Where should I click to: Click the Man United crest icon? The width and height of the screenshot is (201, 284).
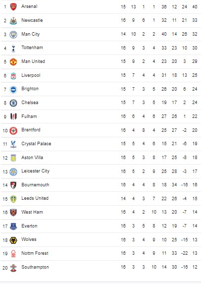(13, 62)
